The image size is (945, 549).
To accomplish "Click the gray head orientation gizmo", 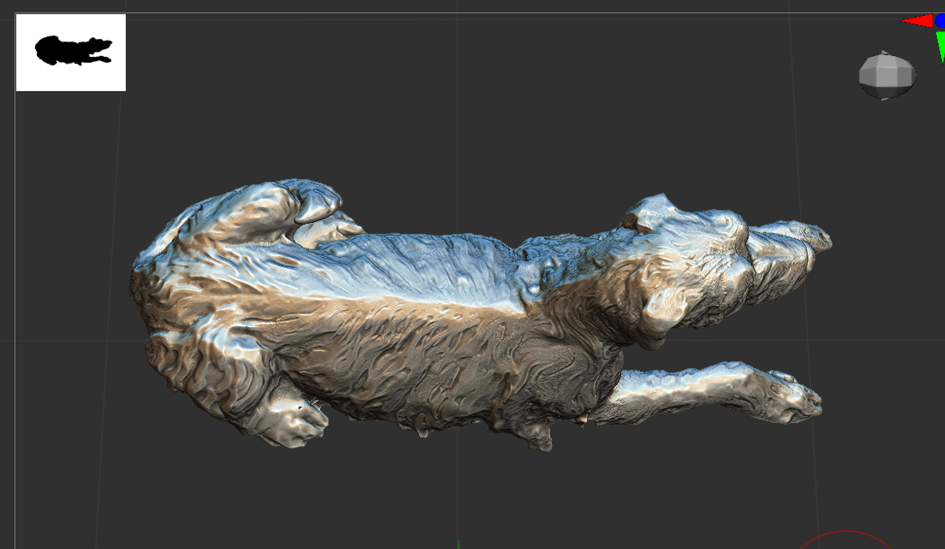I will pos(887,76).
